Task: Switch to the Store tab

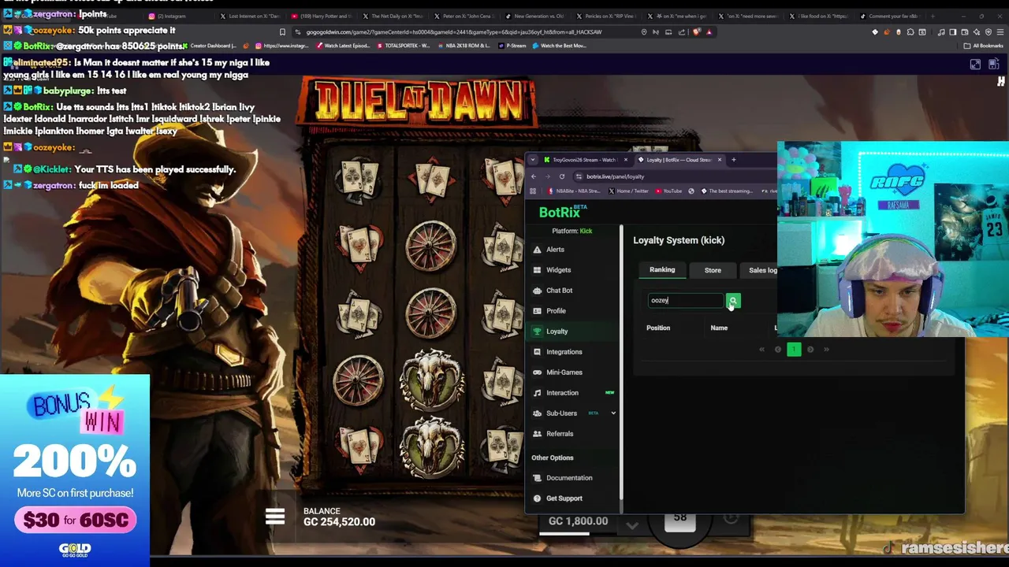Action: pyautogui.click(x=713, y=270)
